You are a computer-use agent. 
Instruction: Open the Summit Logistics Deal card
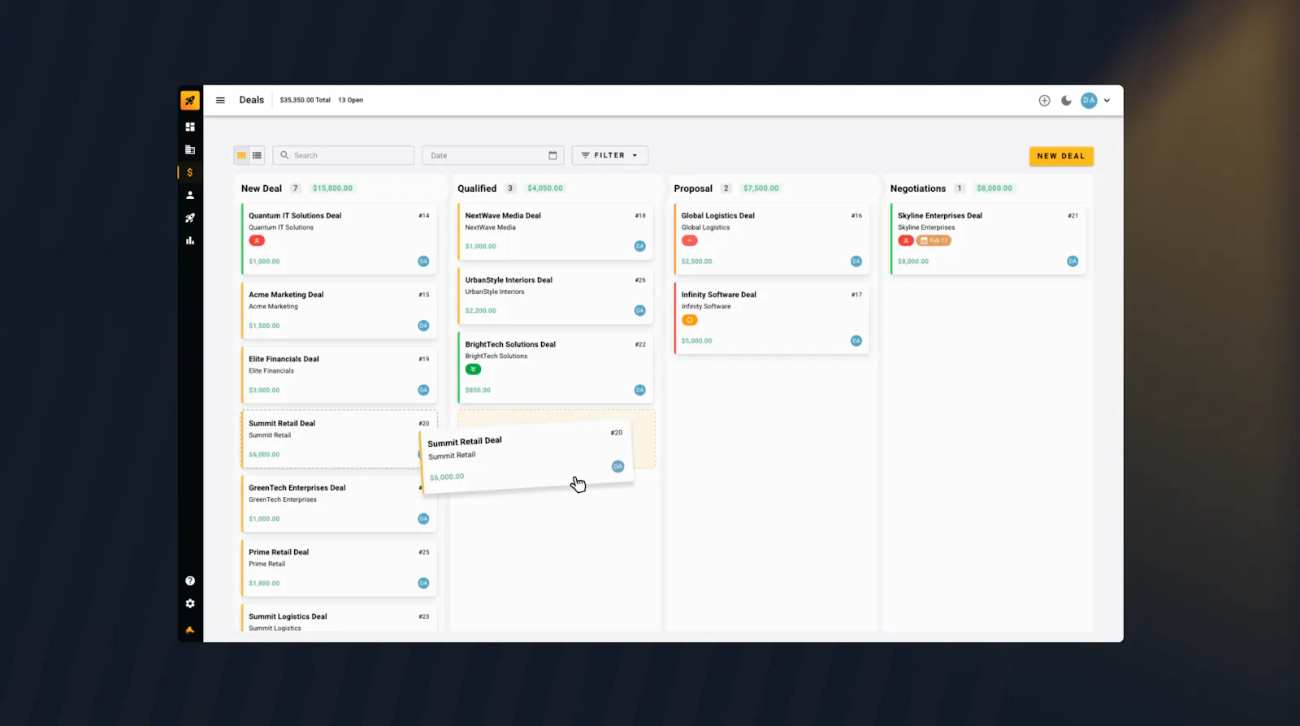pos(339,619)
